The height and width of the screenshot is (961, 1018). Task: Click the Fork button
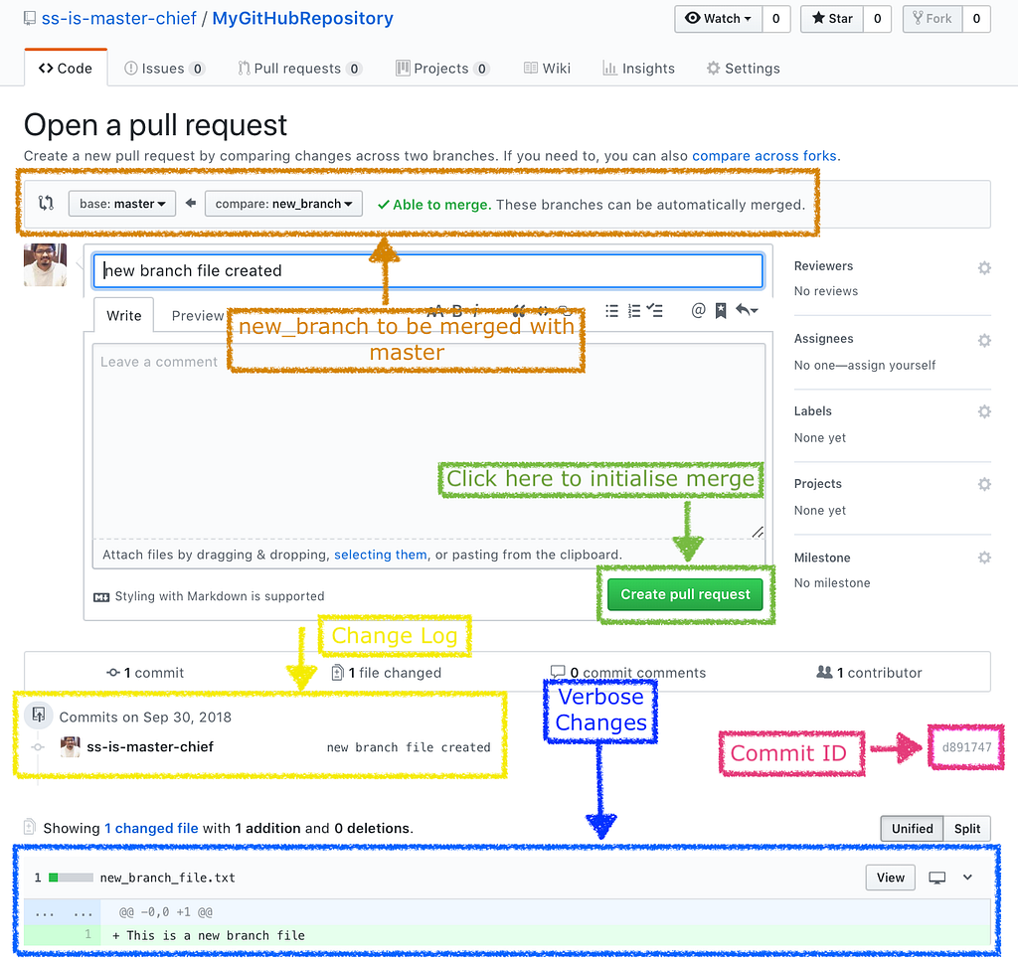pos(933,19)
